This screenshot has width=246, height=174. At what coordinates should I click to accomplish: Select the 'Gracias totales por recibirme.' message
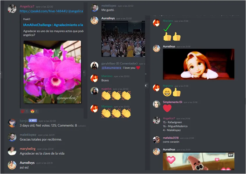click(x=41, y=140)
